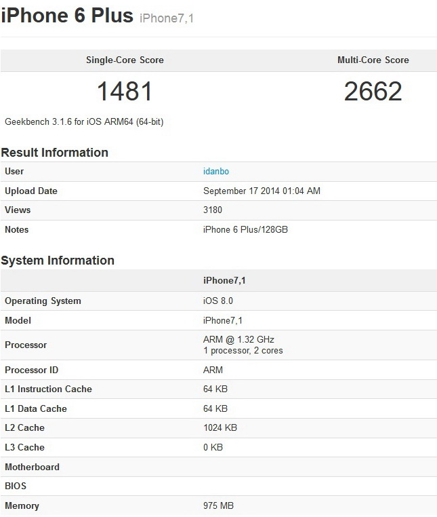Viewport: 437px width, 517px height.
Task: Select the L1 Data Cache value 64 KB
Action: click(215, 409)
